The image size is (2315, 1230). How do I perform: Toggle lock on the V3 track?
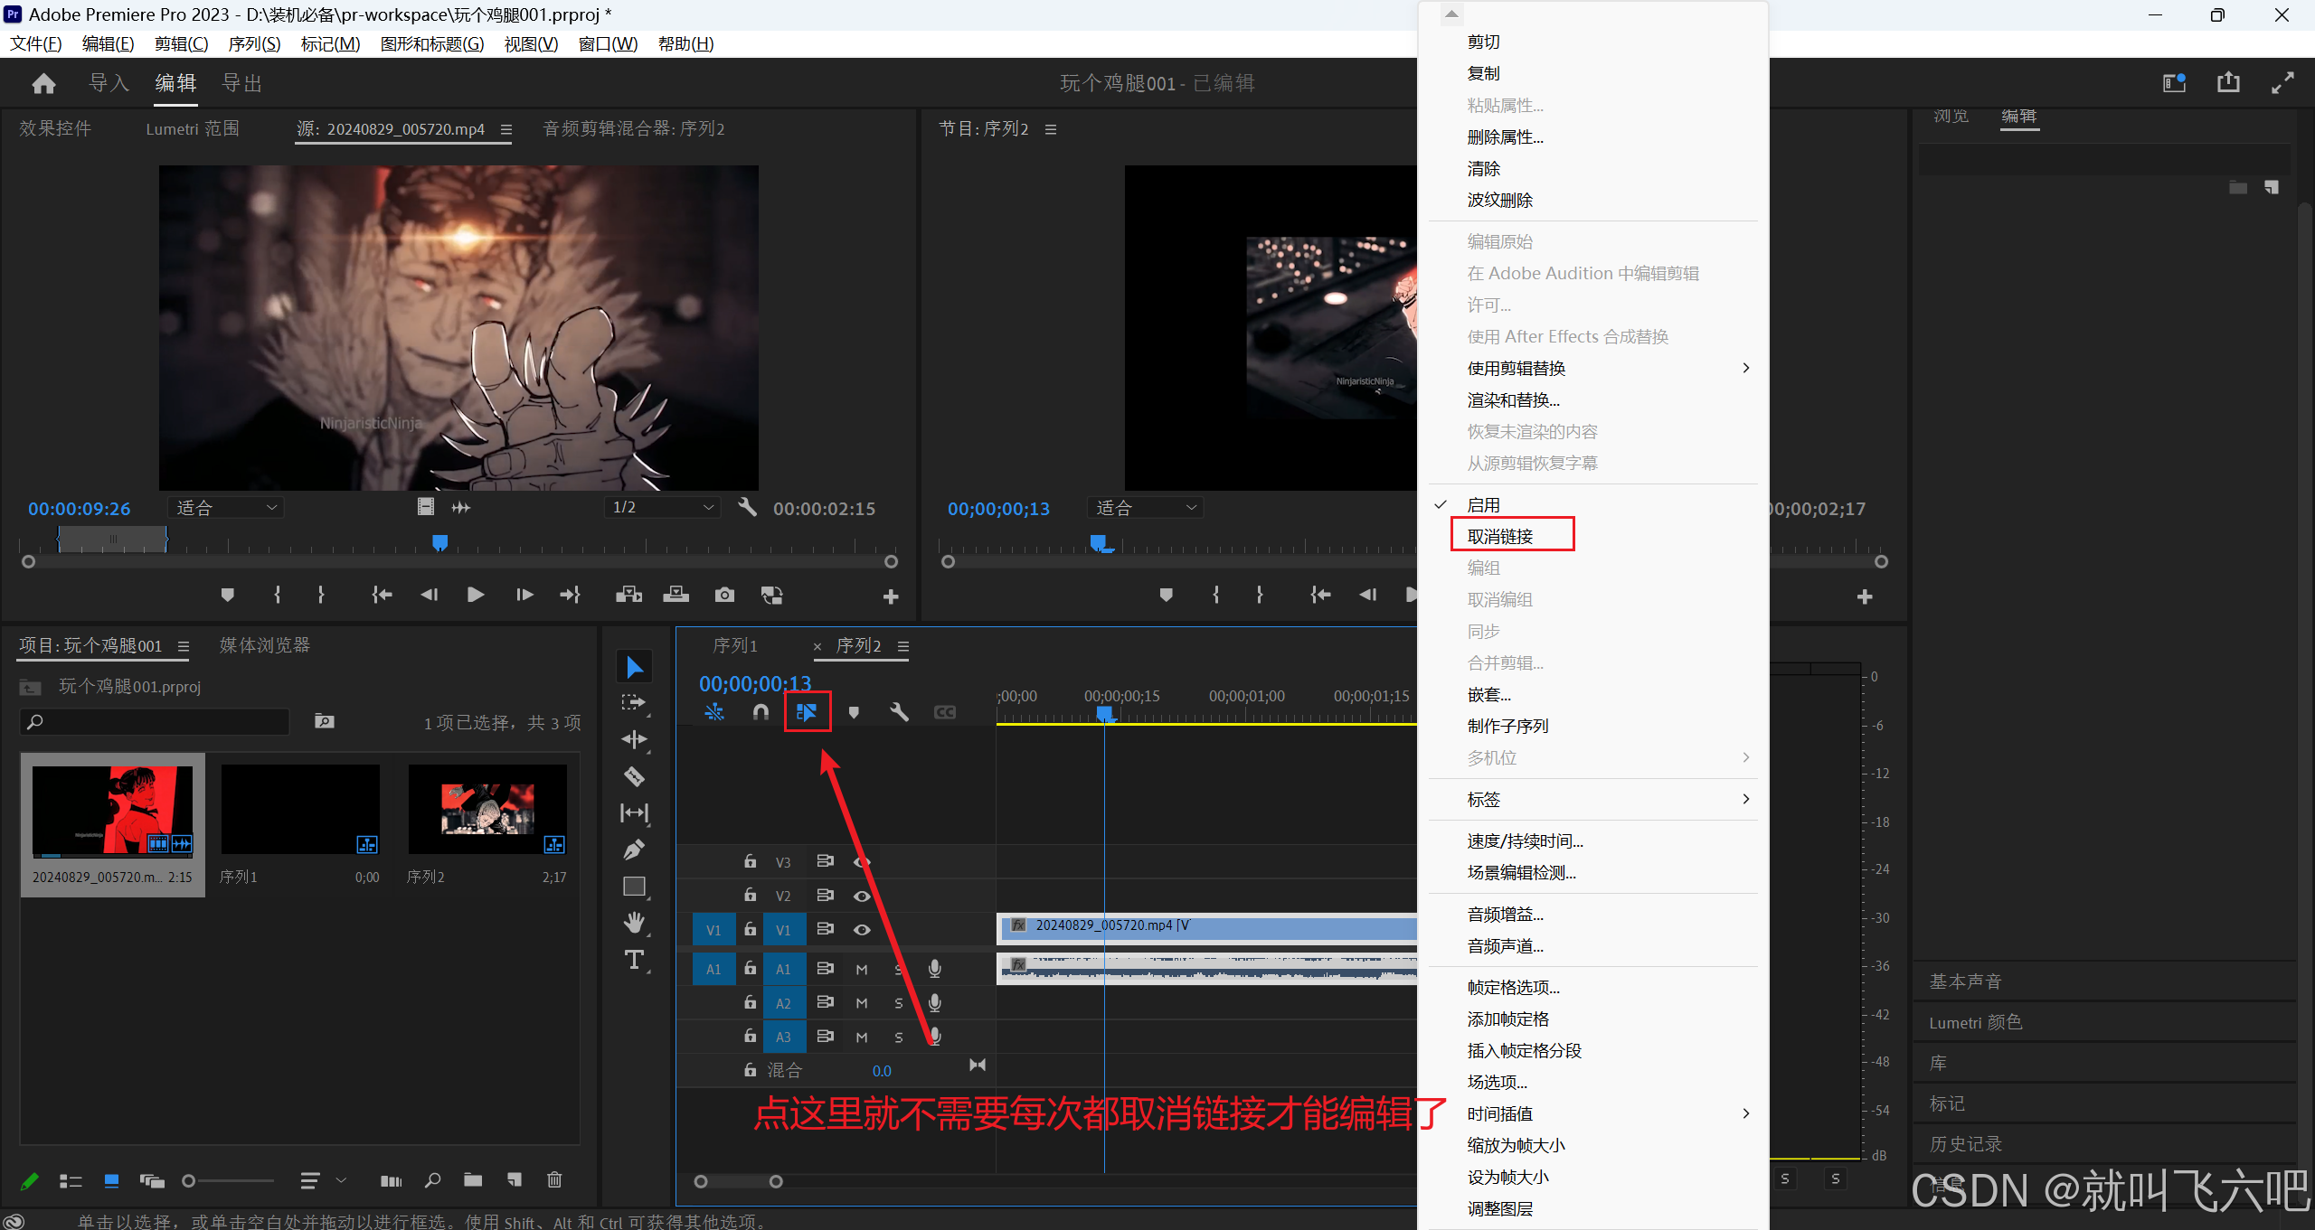750,862
